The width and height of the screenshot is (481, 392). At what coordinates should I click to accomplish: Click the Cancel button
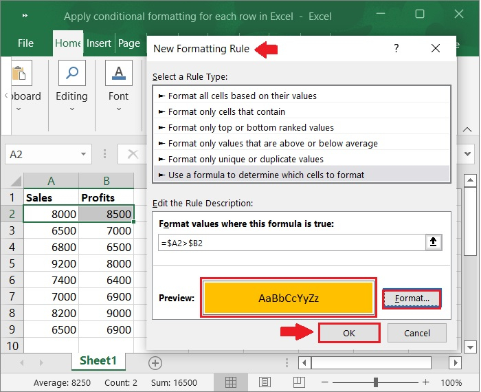click(x=417, y=333)
